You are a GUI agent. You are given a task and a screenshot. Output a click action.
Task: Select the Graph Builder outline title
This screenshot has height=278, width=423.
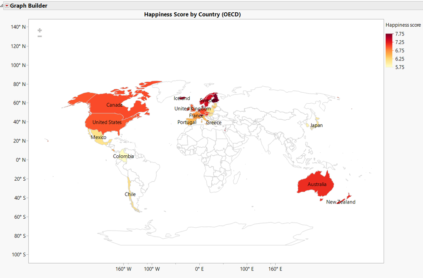(x=29, y=6)
